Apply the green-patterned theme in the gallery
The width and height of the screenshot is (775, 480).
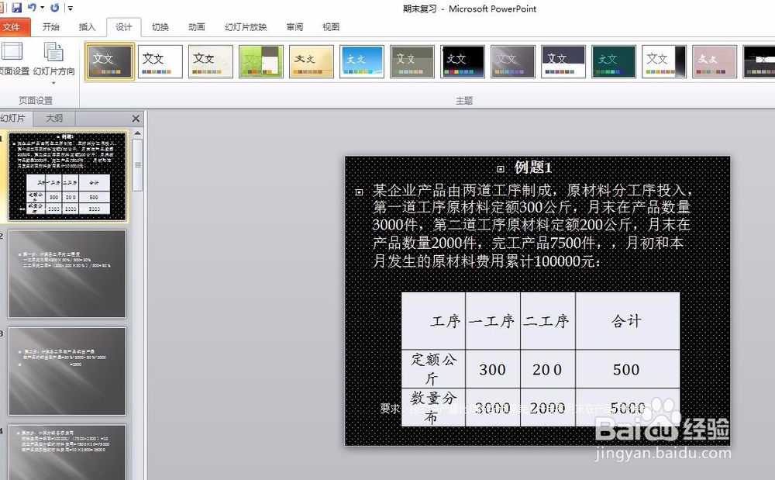point(260,61)
